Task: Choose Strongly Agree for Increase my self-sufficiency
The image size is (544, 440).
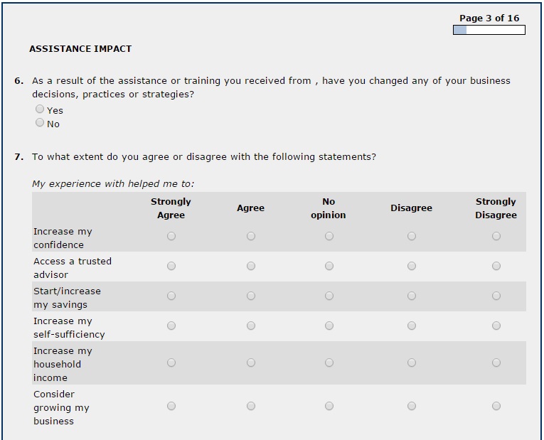Action: (171, 326)
